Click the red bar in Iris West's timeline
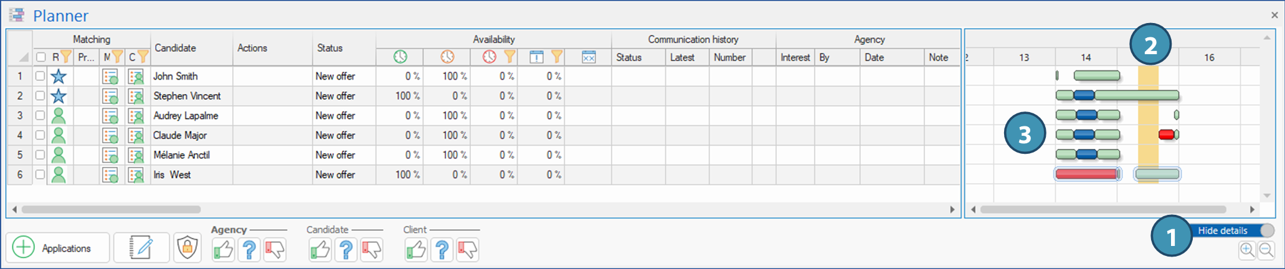Viewport: 1285px width, 269px height. [x=1086, y=174]
